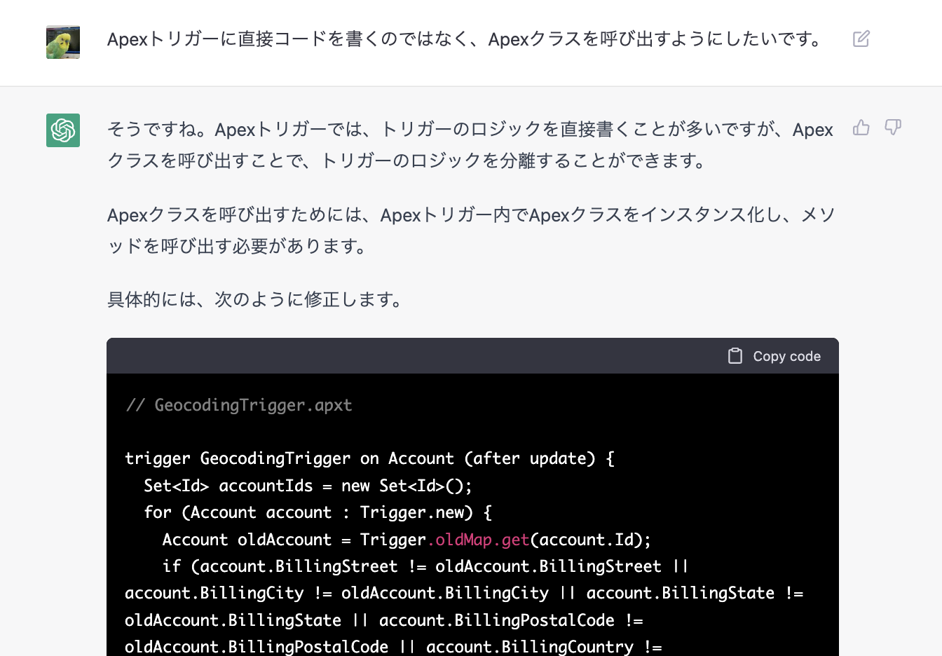This screenshot has width=942, height=656.
Task: Click the paragraph starting with そうですね
Action: tap(470, 145)
